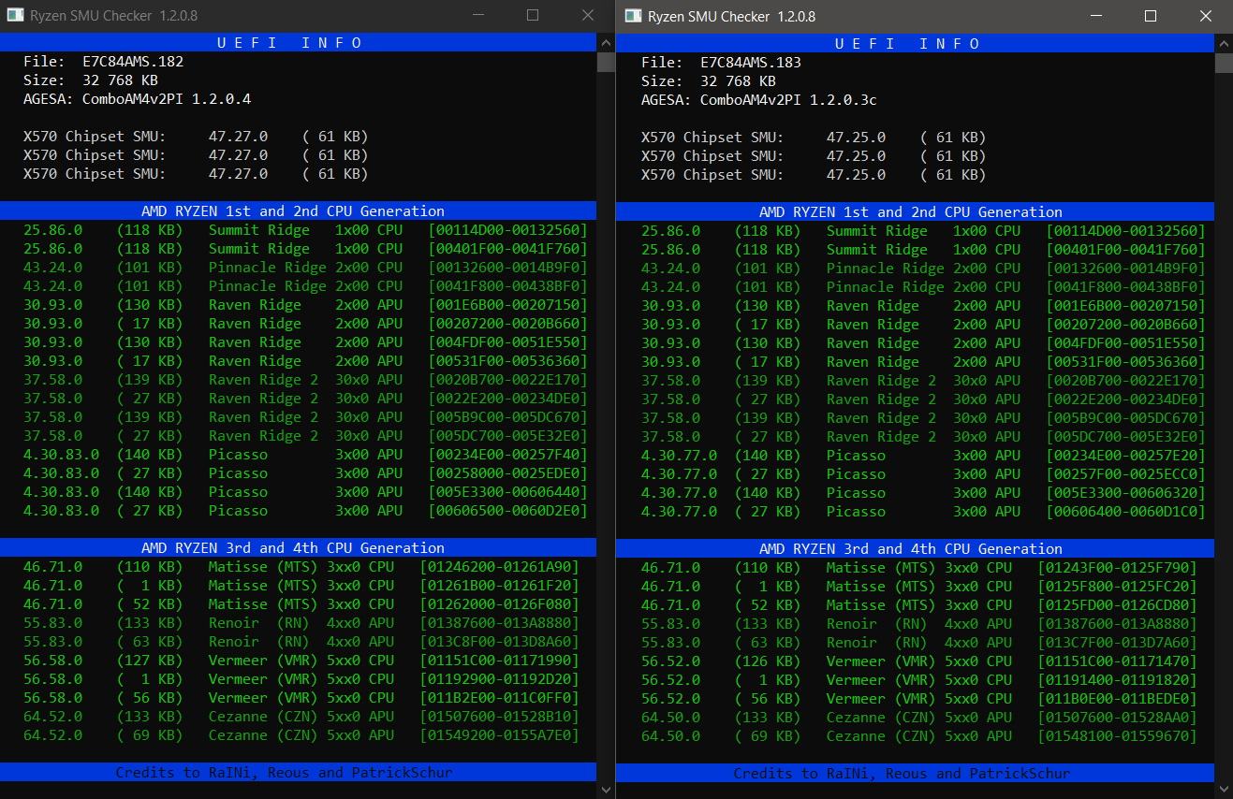Click the Credits line in right window
Screen dimensions: 1233x799
point(903,773)
